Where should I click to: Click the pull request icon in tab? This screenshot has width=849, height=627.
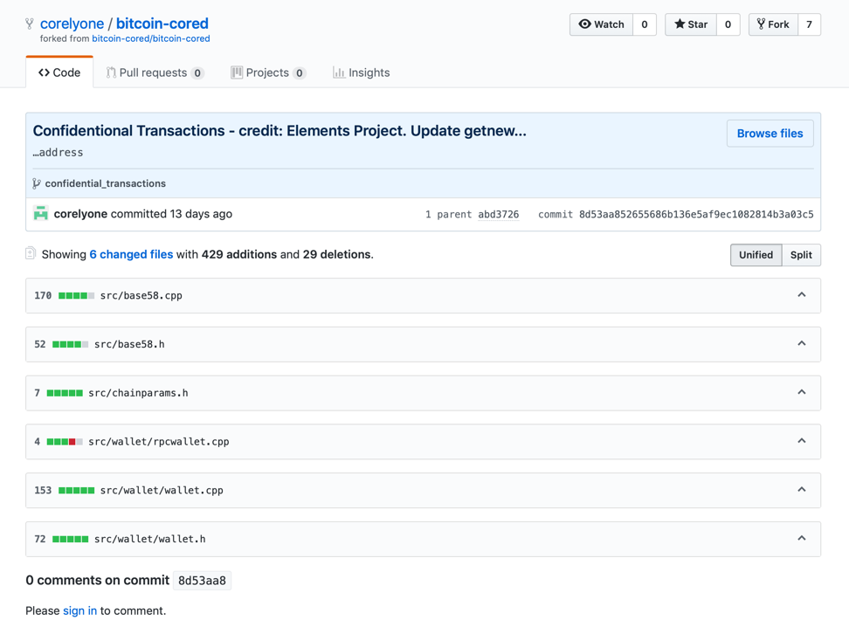(x=111, y=72)
